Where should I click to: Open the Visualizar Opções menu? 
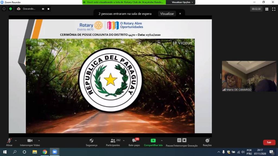183,2
